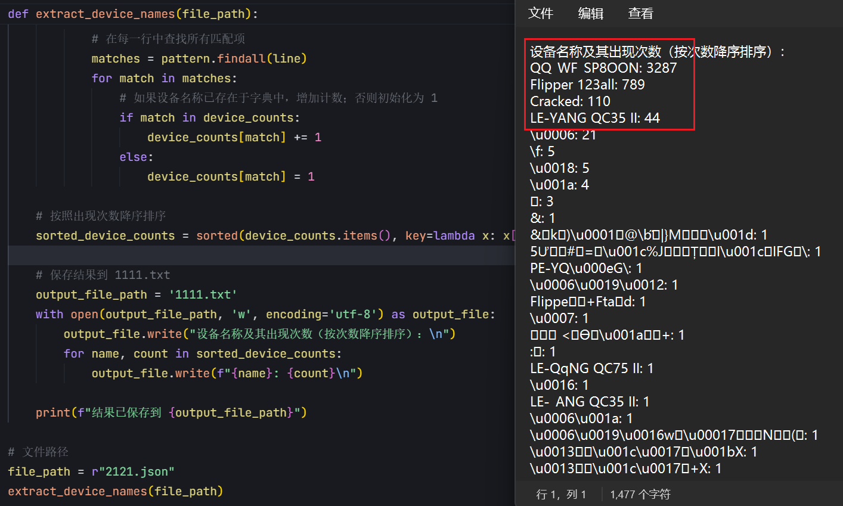Click the '\u0006\u0019\u0012: 1' line in Notepad

point(604,285)
